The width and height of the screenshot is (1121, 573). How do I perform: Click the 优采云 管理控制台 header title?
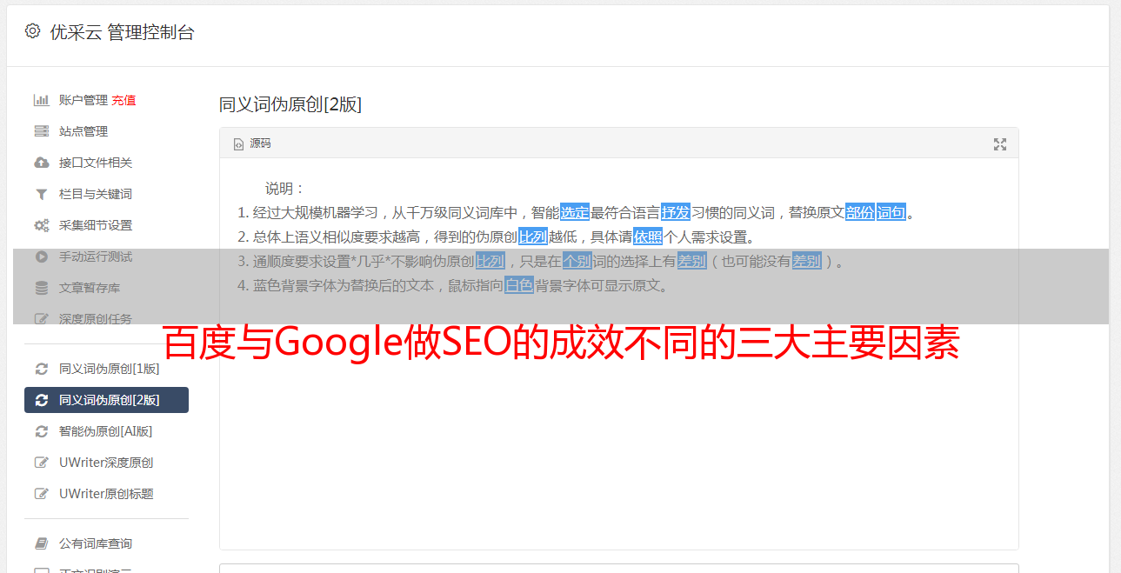pos(122,32)
